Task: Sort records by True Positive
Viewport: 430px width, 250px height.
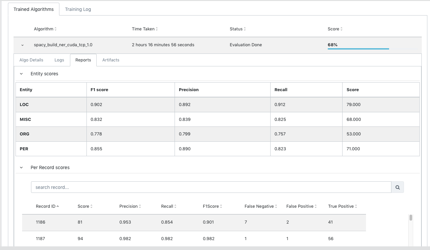Action: (x=355, y=206)
